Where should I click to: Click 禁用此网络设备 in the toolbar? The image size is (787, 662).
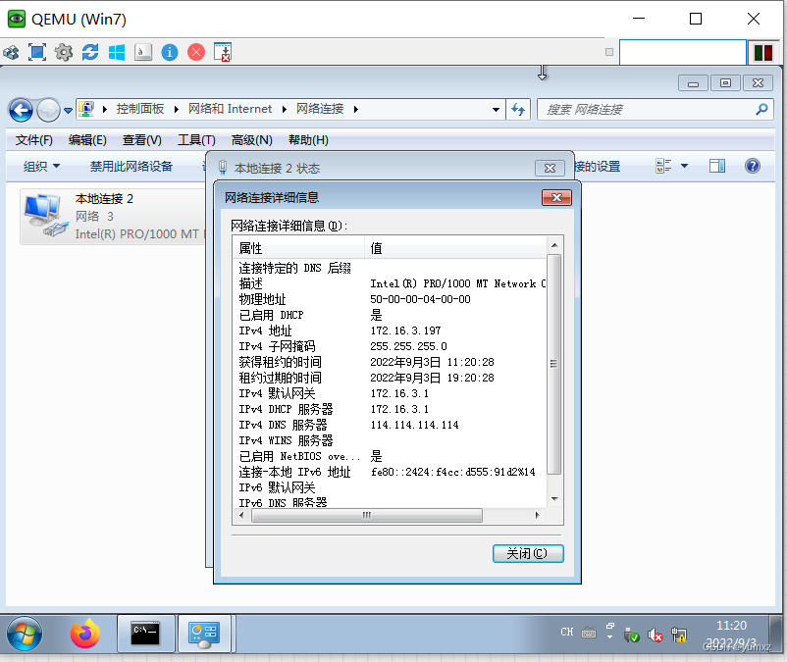[131, 166]
